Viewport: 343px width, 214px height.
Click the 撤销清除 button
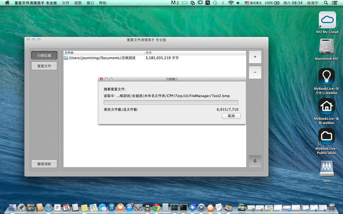[x=44, y=164]
